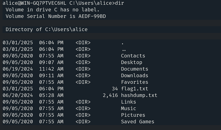Click the flag1.txt file name

[134, 89]
